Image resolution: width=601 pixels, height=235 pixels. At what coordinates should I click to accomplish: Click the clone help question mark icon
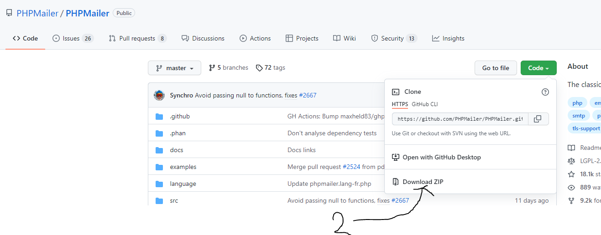point(545,92)
